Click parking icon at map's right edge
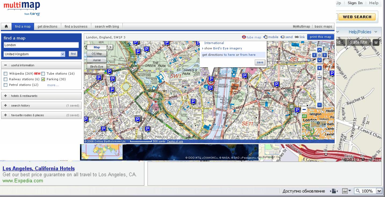Image resolution: width=385 pixels, height=197 pixels. point(332,73)
